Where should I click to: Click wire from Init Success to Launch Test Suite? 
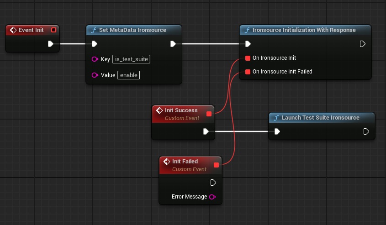[x=242, y=131]
